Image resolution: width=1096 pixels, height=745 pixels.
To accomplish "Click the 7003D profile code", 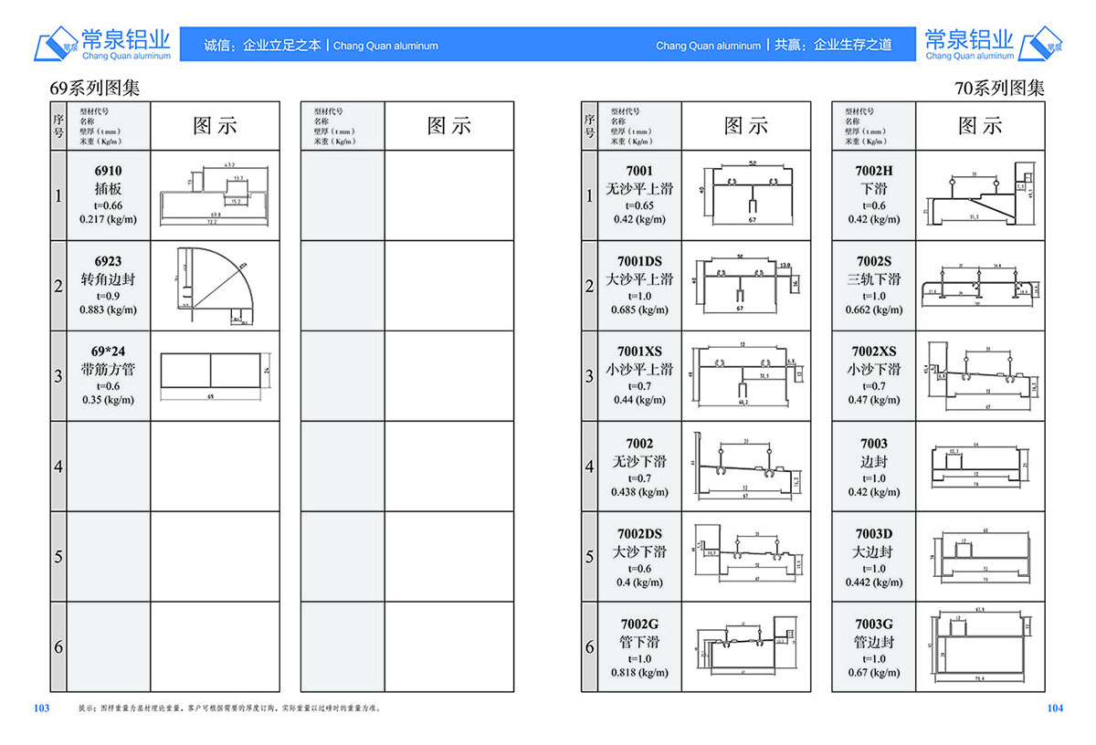I will click(x=874, y=534).
